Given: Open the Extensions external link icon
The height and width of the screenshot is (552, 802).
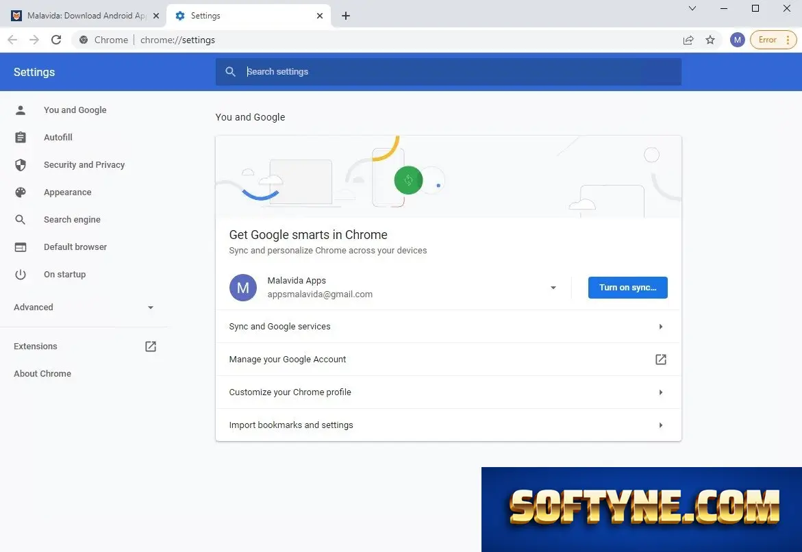Looking at the screenshot, I should pos(151,347).
